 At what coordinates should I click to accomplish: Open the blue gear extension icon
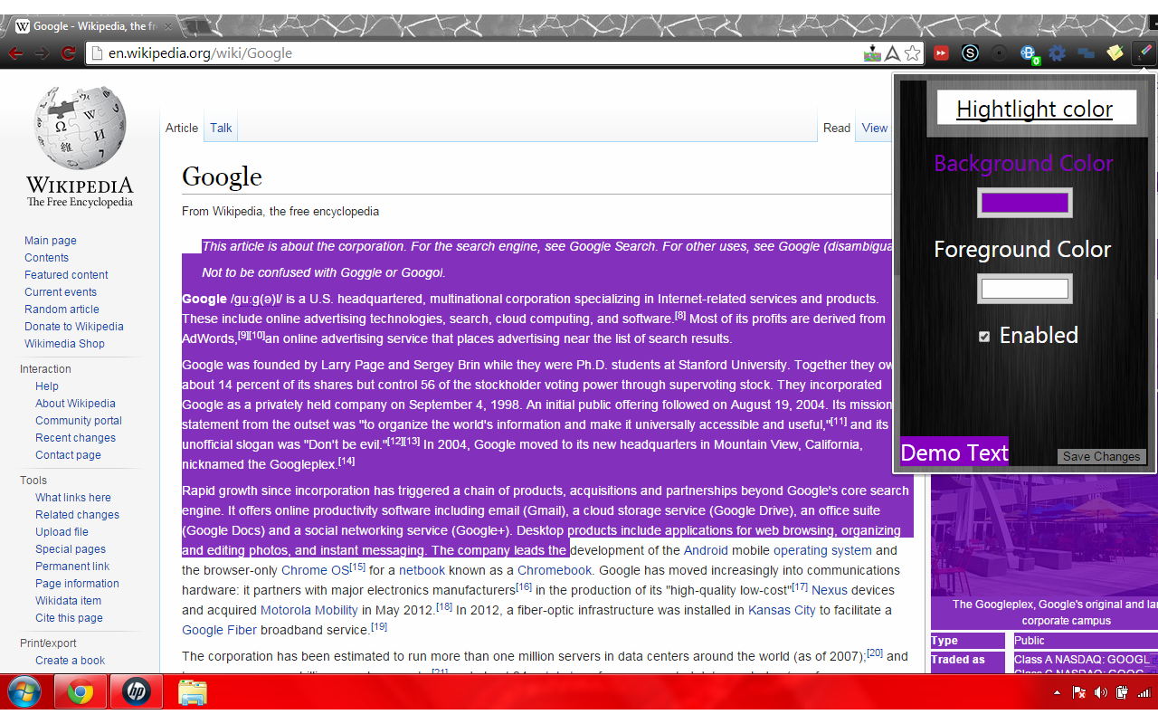pos(1057,53)
